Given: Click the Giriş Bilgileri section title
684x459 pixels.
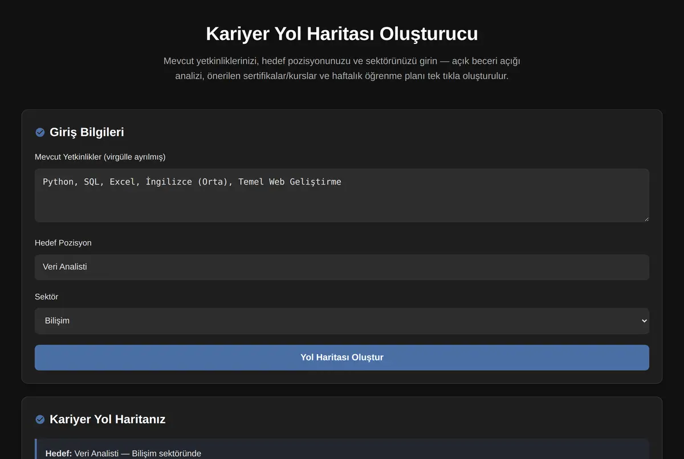Looking at the screenshot, I should click(x=87, y=132).
